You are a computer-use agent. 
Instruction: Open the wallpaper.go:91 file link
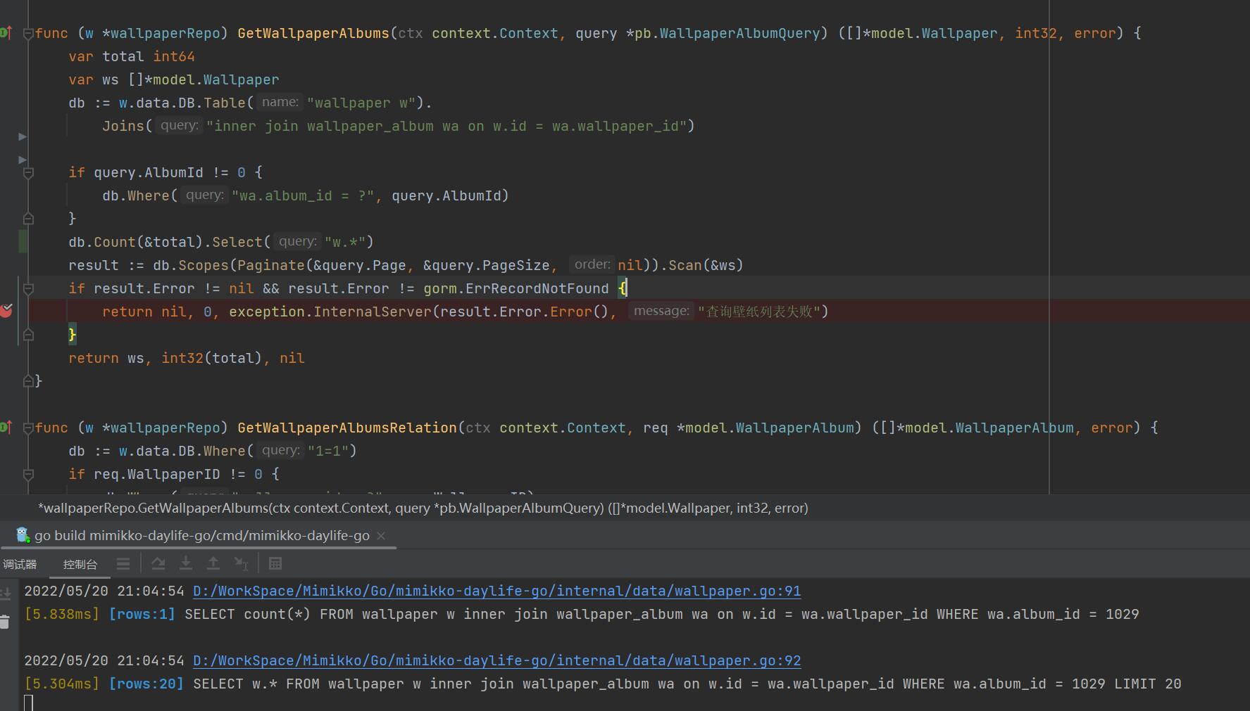click(x=496, y=591)
